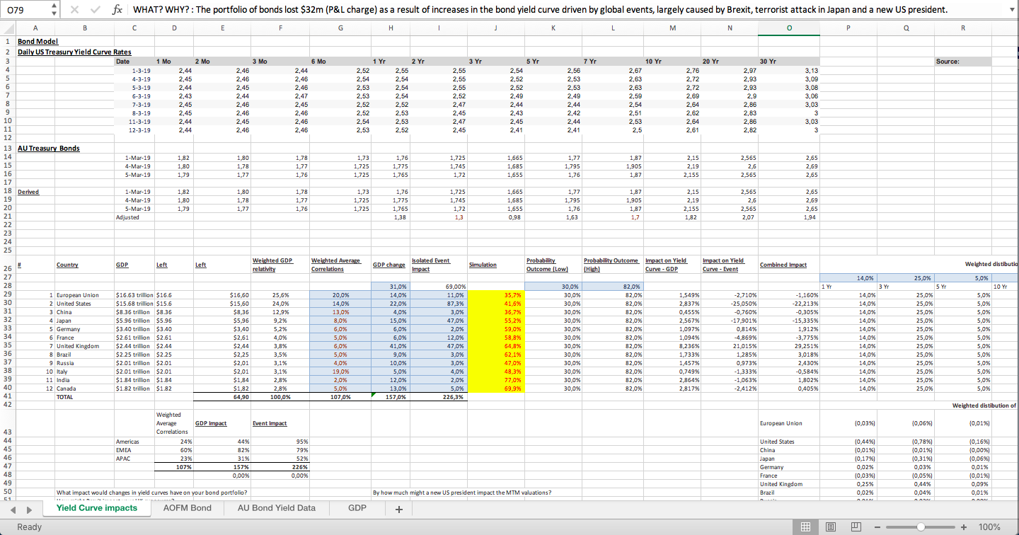The width and height of the screenshot is (1019, 535).
Task: Click the EMEA region cell
Action: (124, 450)
